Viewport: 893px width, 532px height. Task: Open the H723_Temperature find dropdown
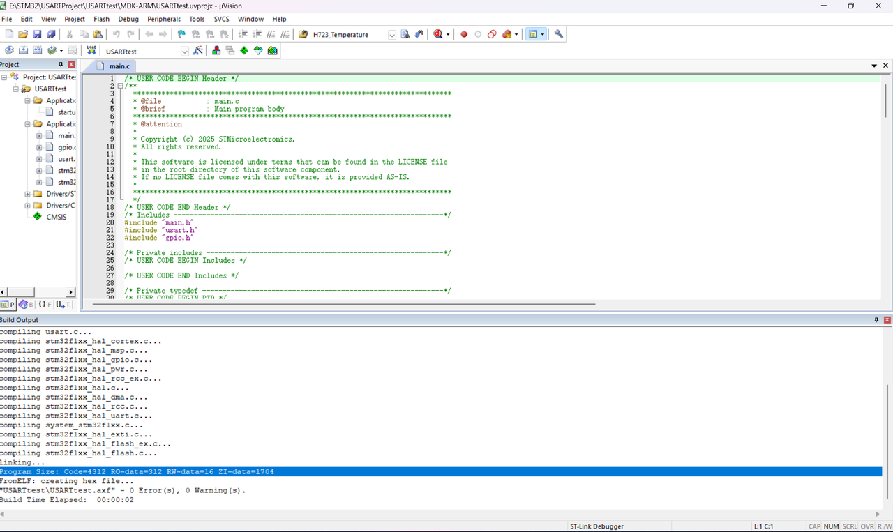click(x=391, y=35)
